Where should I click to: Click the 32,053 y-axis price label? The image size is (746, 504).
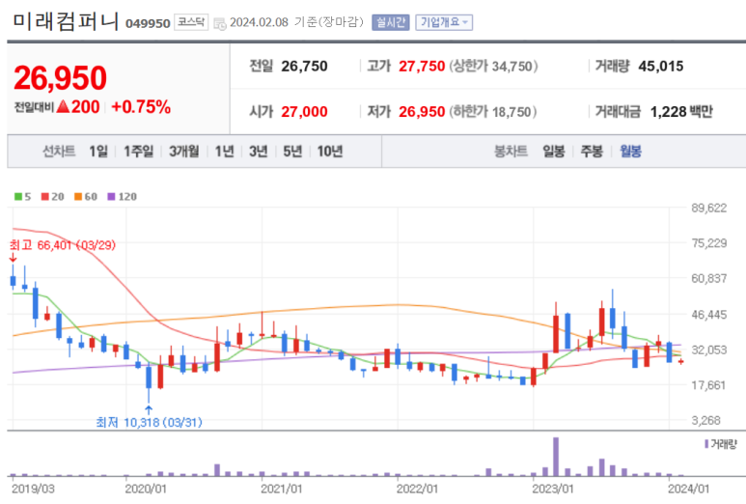pos(709,350)
